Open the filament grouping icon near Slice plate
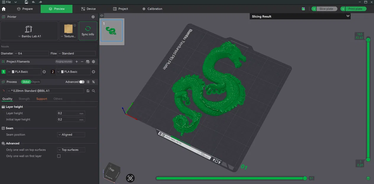This screenshot has height=184, width=374. point(303,9)
